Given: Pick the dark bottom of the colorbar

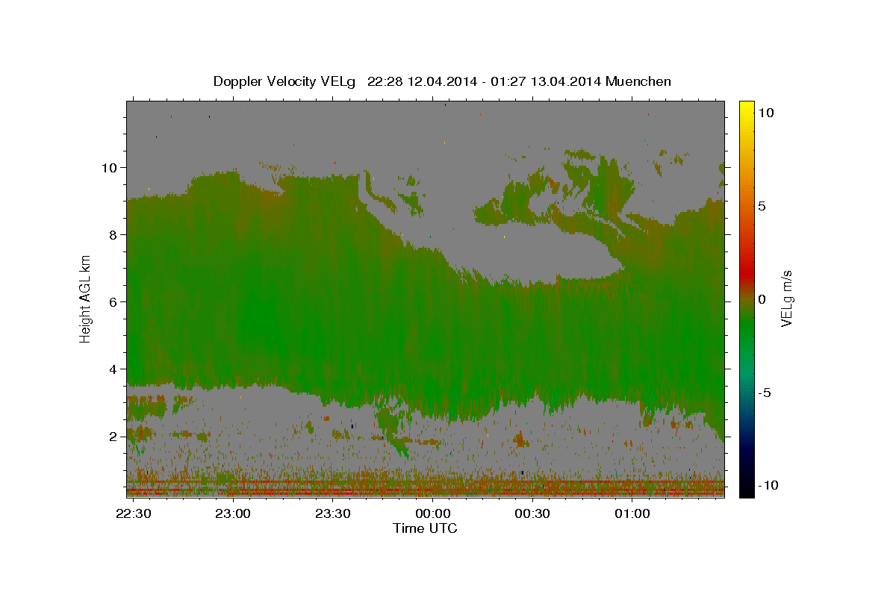Looking at the screenshot, I should (x=746, y=490).
